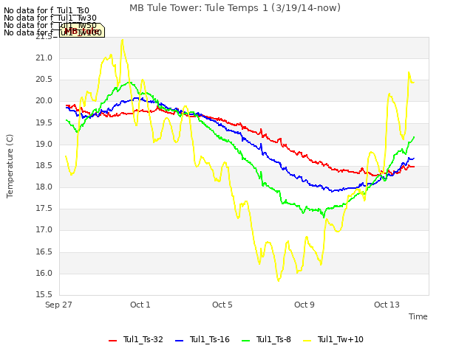The image size is (473, 354).
Task: Click the green Tul1_Ts-8 legend swatch
Action: pyautogui.click(x=246, y=341)
